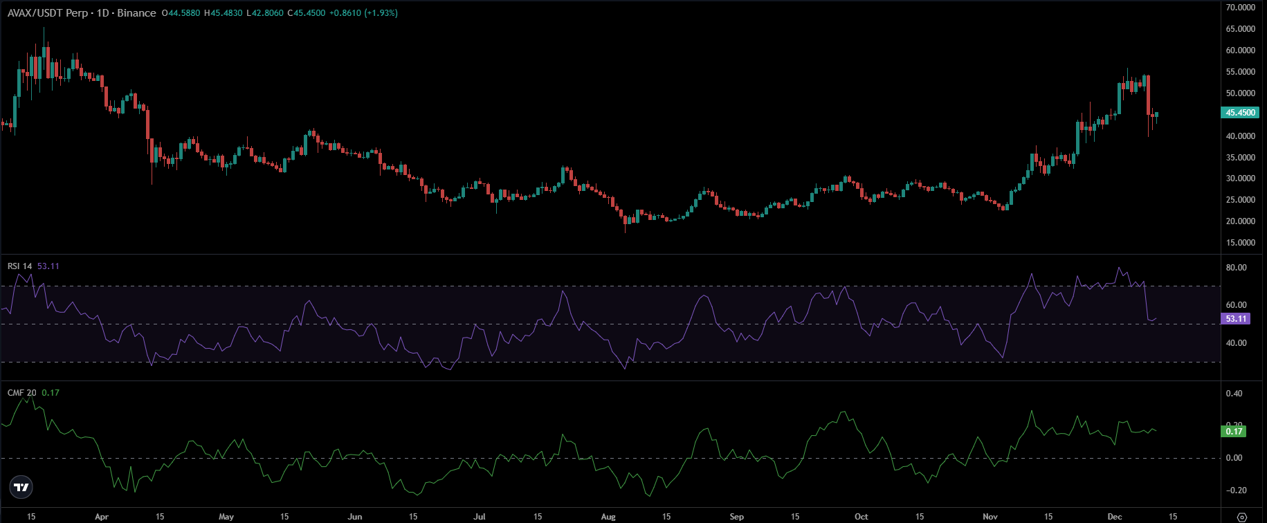The width and height of the screenshot is (1267, 523).
Task: Click Jul on the time axis
Action: point(480,517)
